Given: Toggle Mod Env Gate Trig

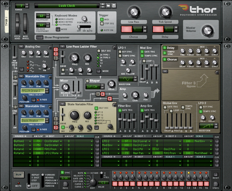Looking at the screenshot, I should tap(142, 52).
